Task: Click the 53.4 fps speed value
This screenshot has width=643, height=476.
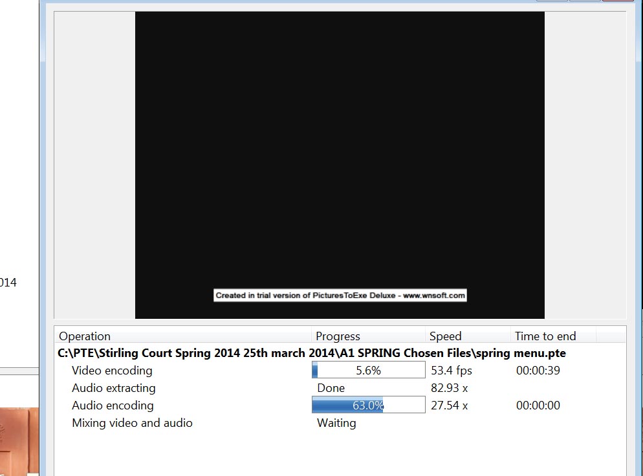Action: (452, 371)
